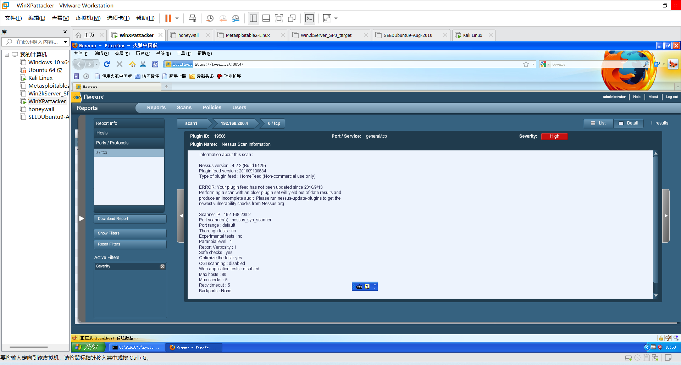Switch to the Kali Linux VM tab

473,35
